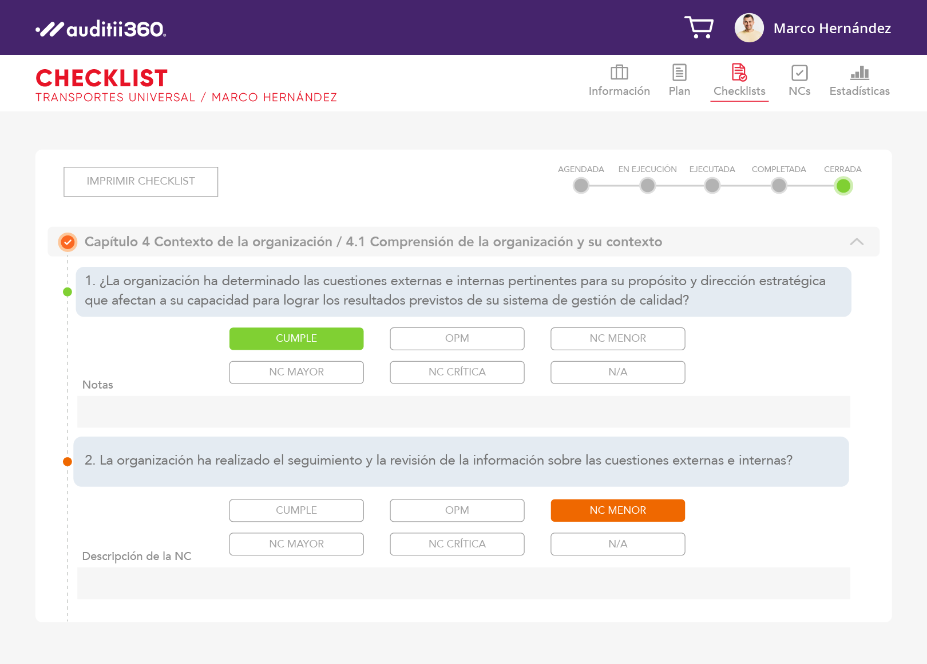Click the CERRADA green status step
Screen dimensions: 927x664
[843, 186]
